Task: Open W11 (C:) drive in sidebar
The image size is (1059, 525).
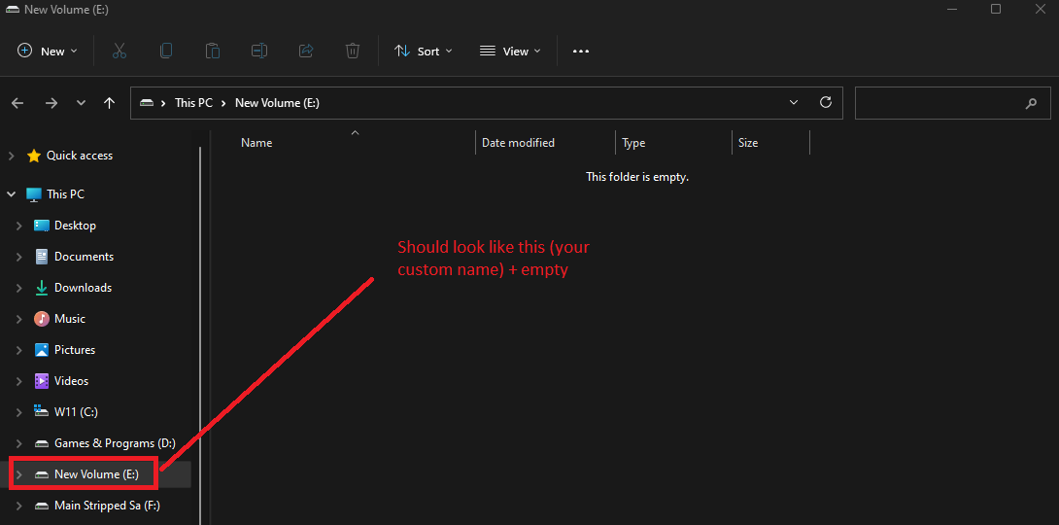Action: [79, 412]
